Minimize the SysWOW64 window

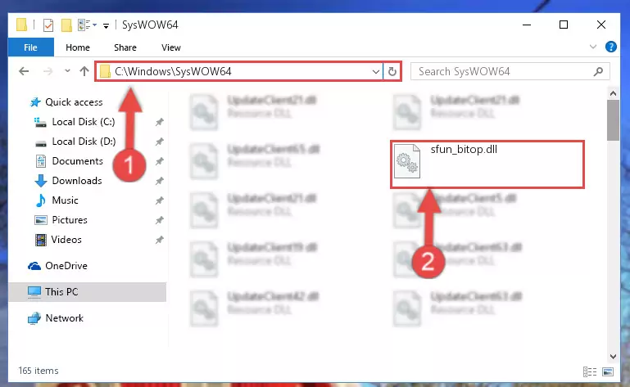point(527,25)
